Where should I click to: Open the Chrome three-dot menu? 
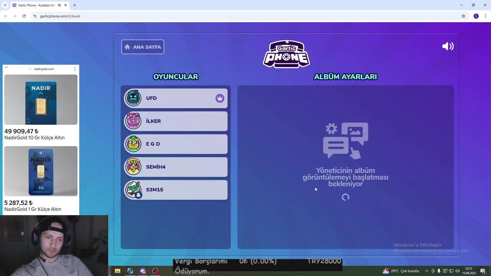485,16
